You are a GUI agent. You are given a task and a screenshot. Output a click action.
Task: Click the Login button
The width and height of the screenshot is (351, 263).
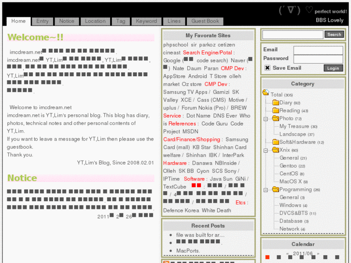[333, 68]
